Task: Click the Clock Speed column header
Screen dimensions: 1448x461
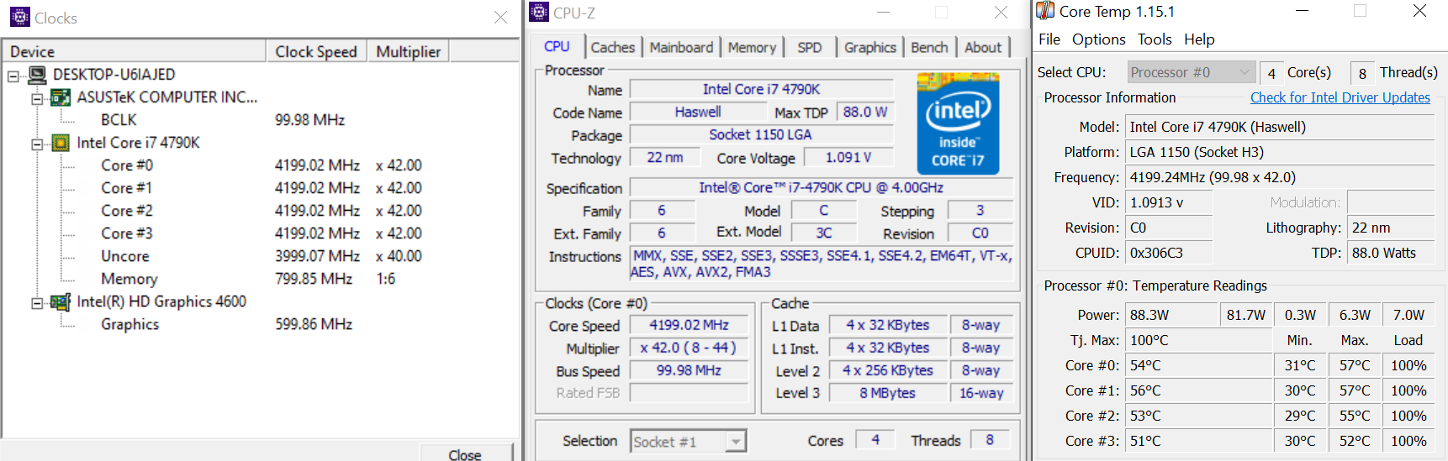Action: pos(316,51)
